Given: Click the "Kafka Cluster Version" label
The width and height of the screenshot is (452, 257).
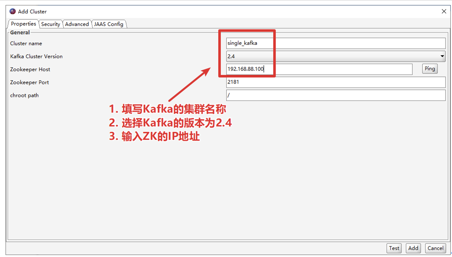Looking at the screenshot, I should (36, 57).
